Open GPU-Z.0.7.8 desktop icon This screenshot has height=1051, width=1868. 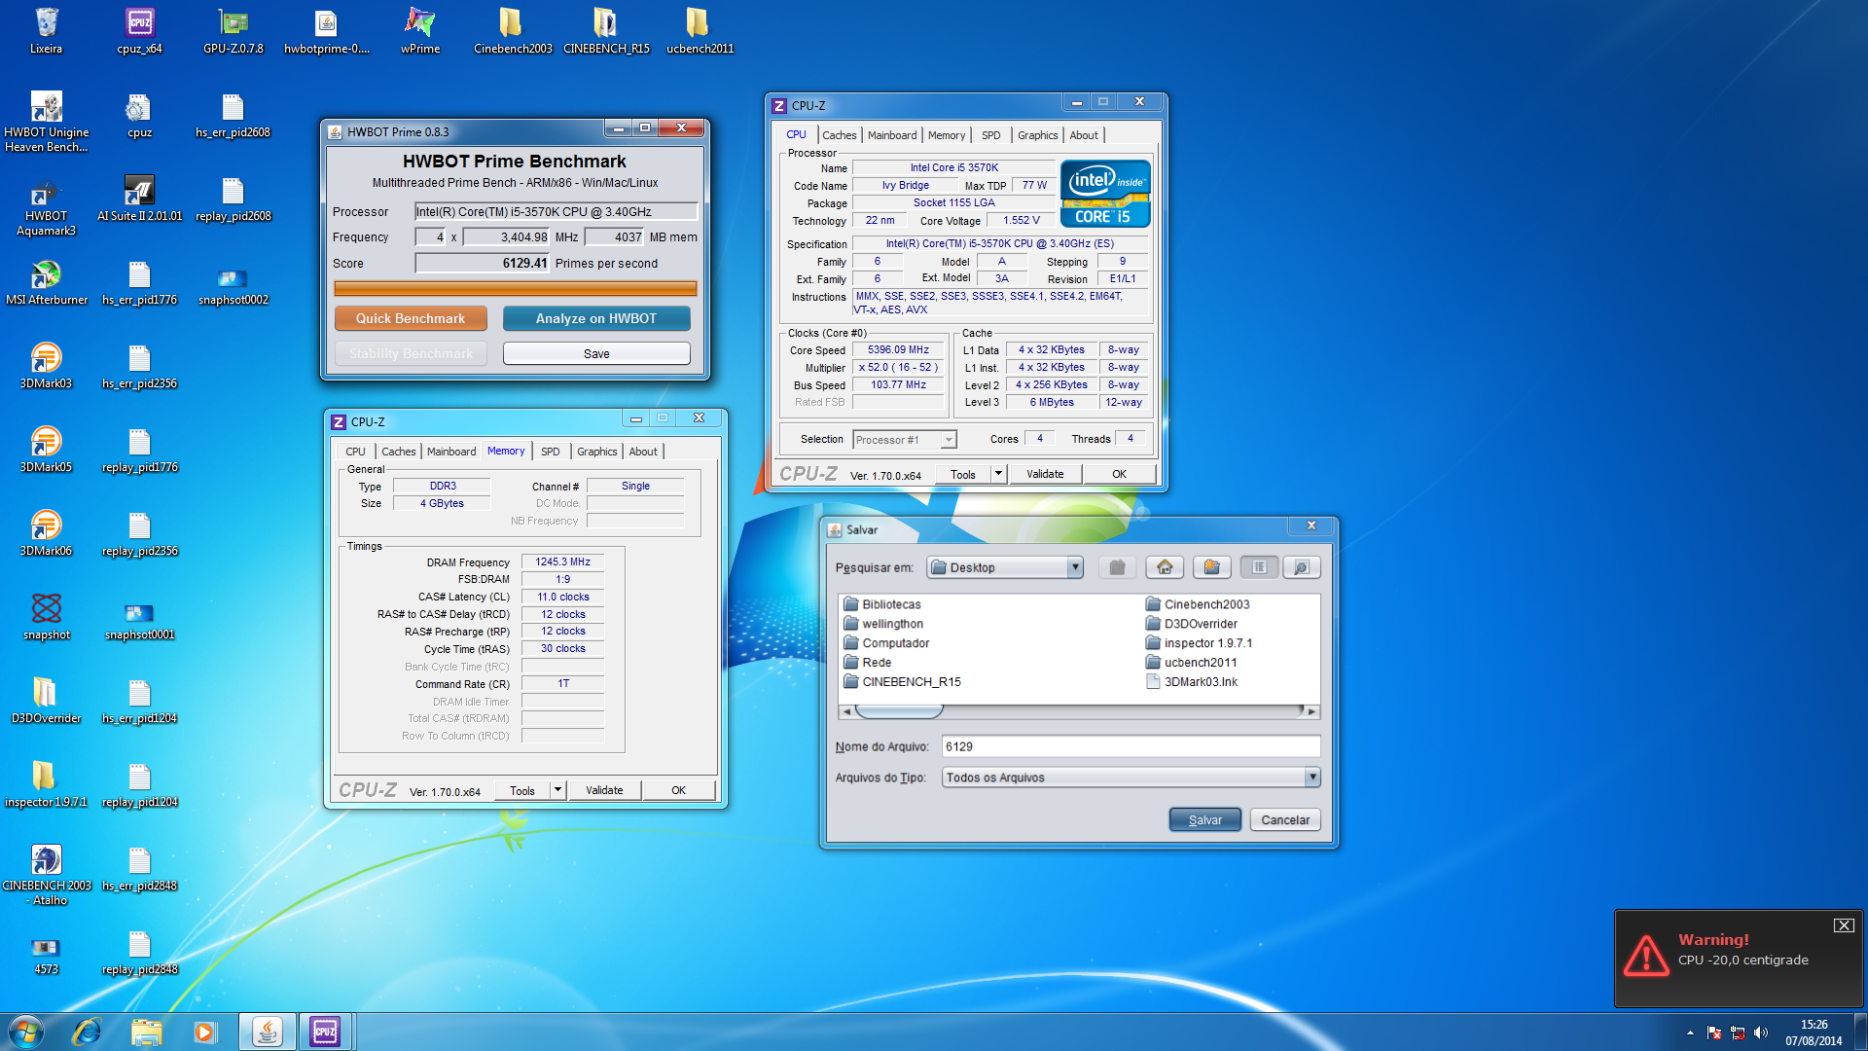(x=233, y=29)
